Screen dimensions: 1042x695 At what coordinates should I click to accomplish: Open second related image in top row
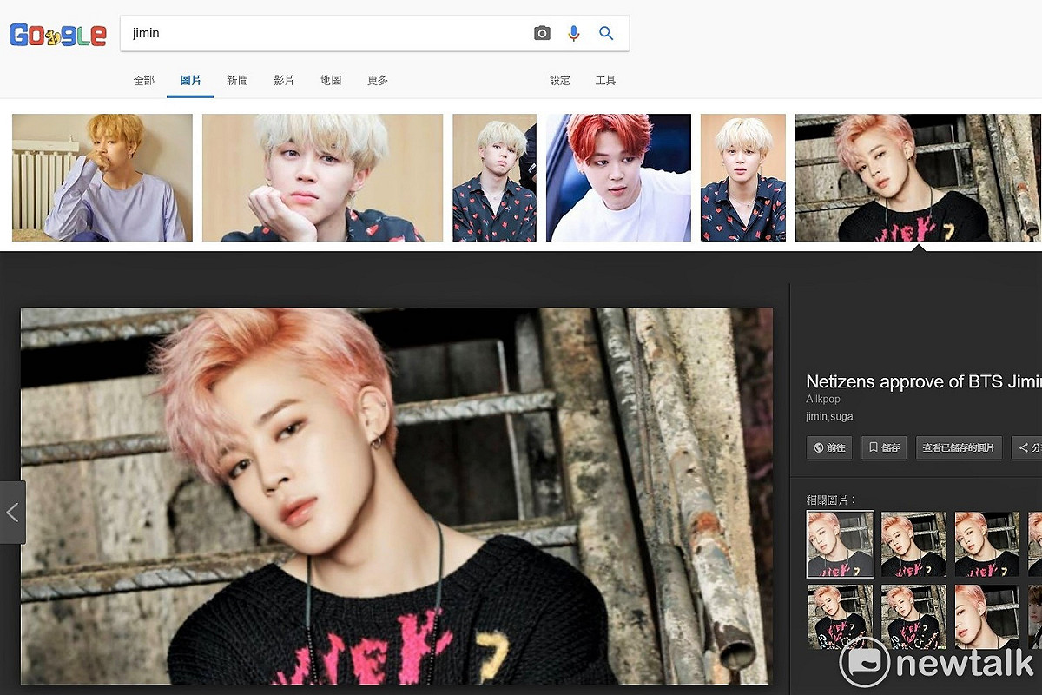[x=913, y=544]
